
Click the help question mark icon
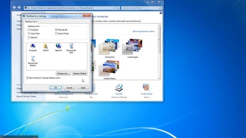[161, 13]
